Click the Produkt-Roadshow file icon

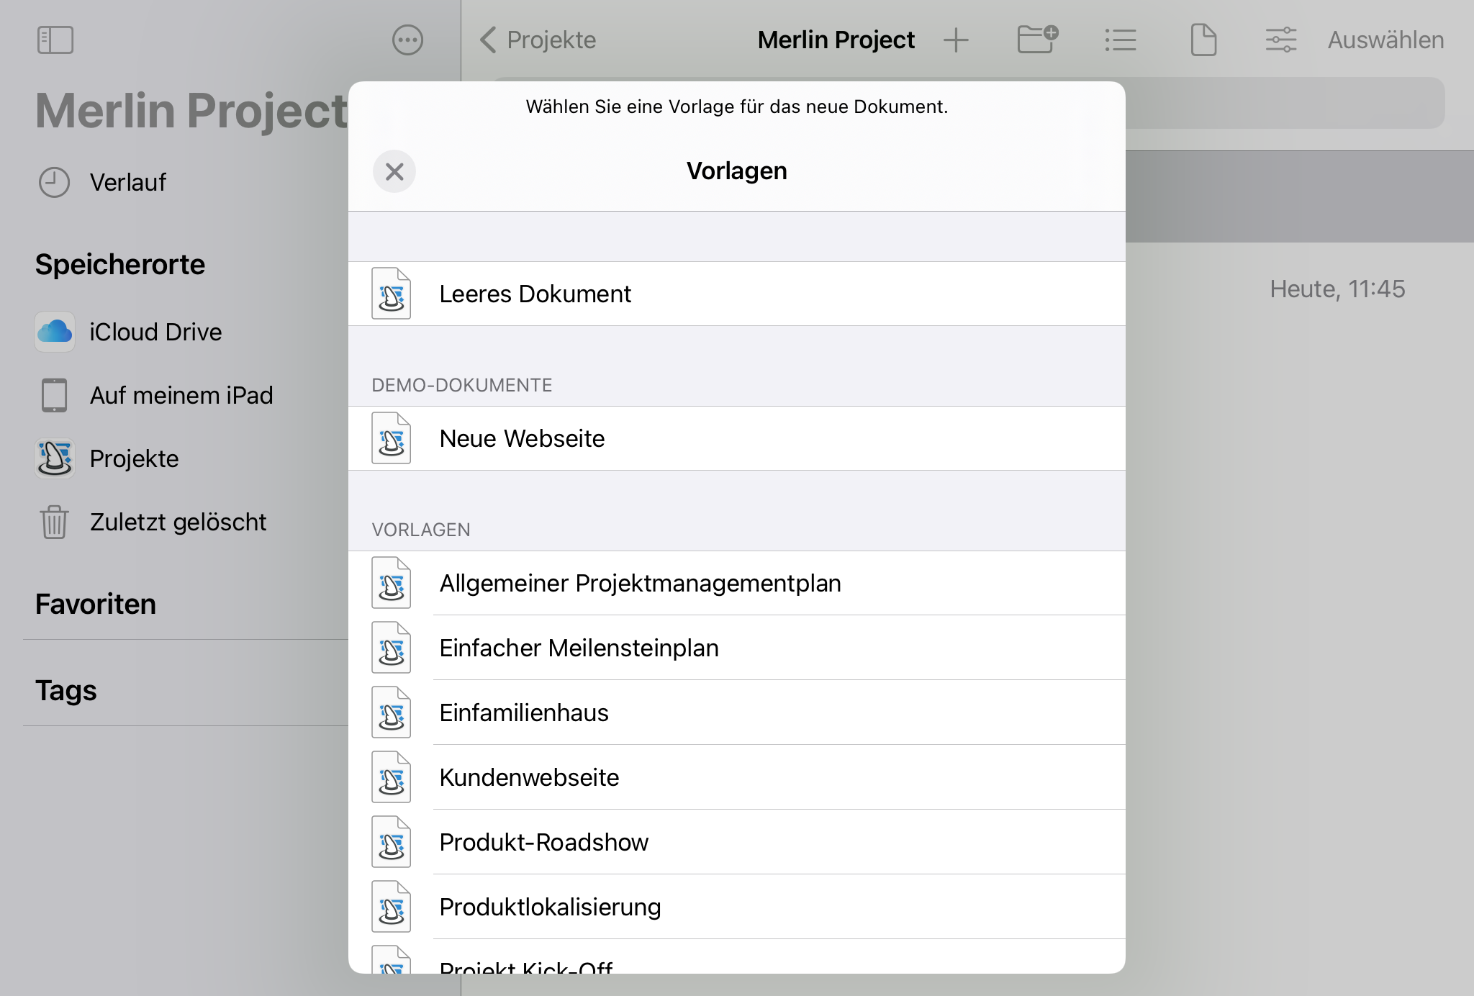pos(392,842)
